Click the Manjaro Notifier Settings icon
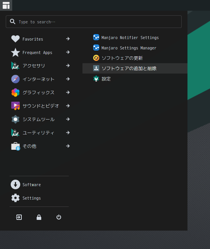This screenshot has width=210, height=249. (96, 37)
